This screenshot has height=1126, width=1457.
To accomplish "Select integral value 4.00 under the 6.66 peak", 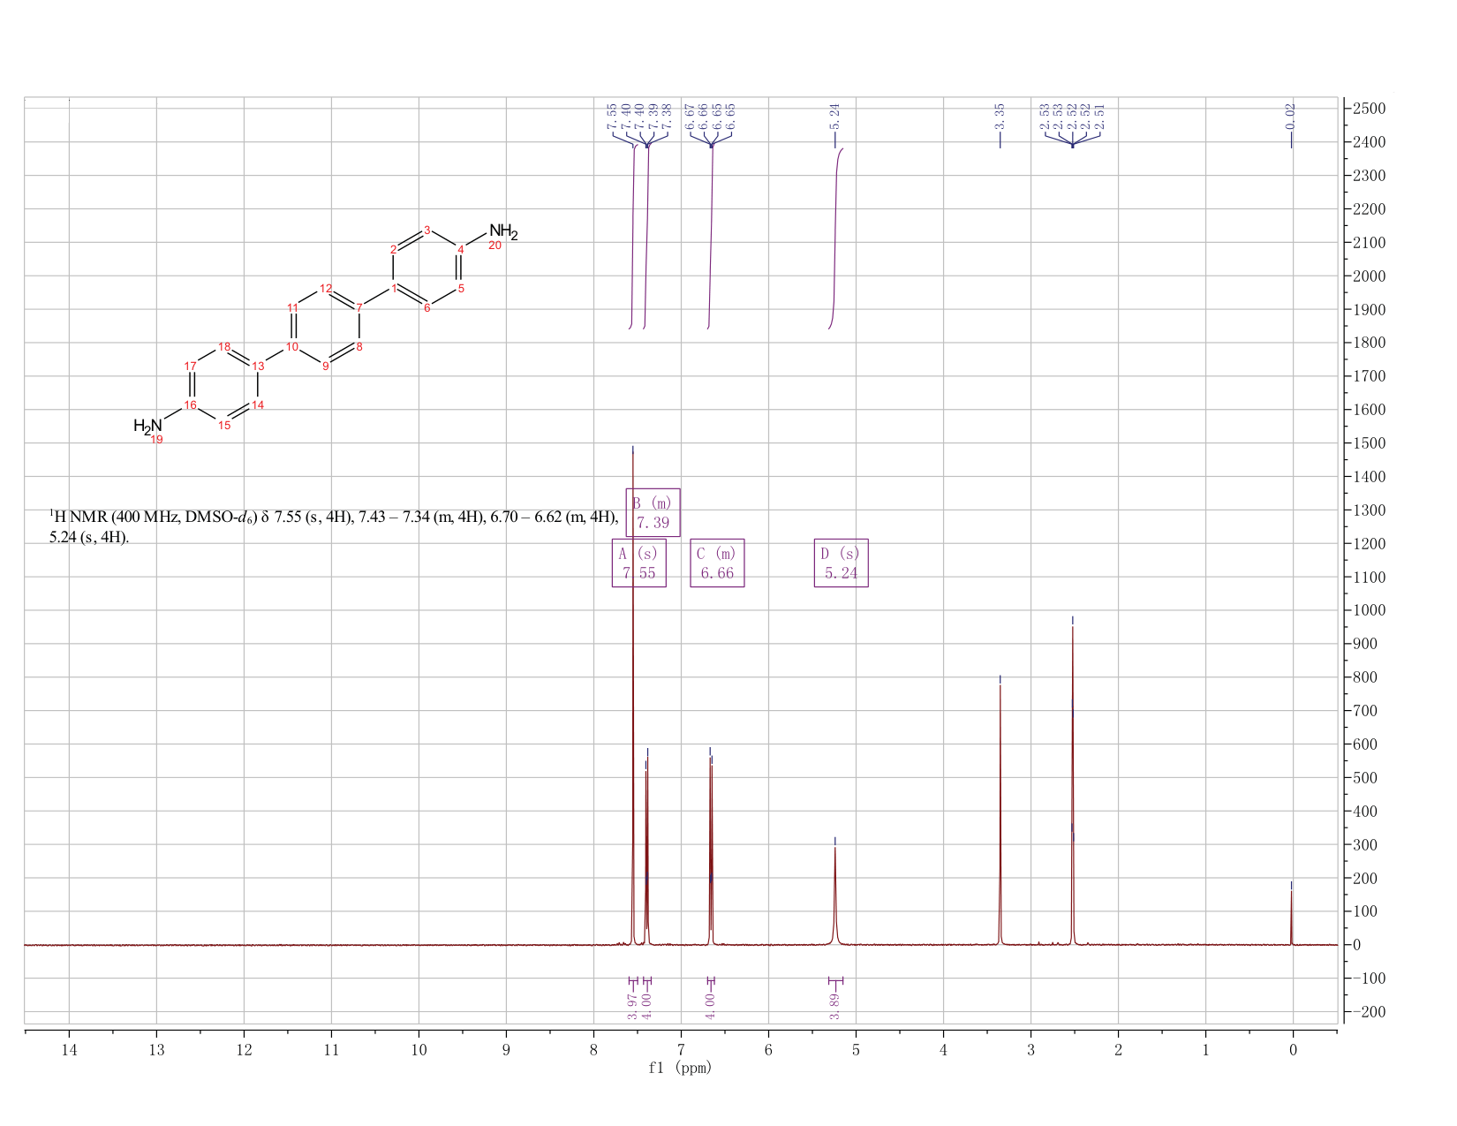I will [x=710, y=1005].
